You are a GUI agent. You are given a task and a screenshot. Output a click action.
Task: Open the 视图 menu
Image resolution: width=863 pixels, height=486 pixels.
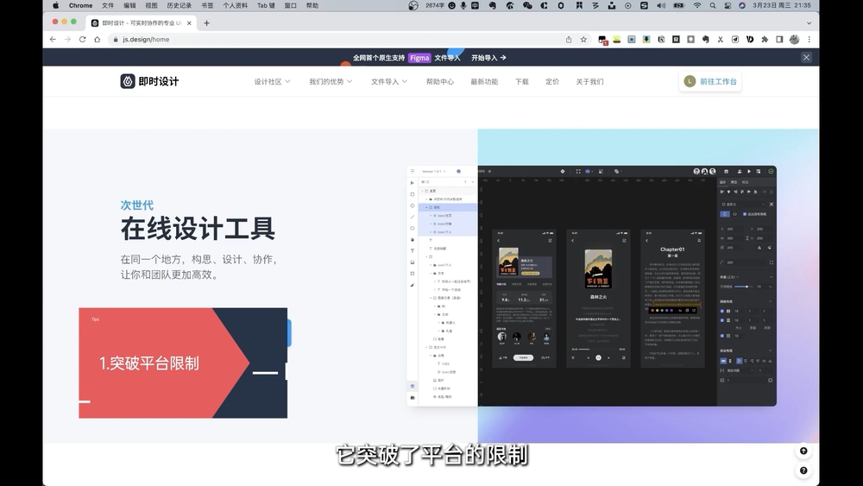pos(151,5)
